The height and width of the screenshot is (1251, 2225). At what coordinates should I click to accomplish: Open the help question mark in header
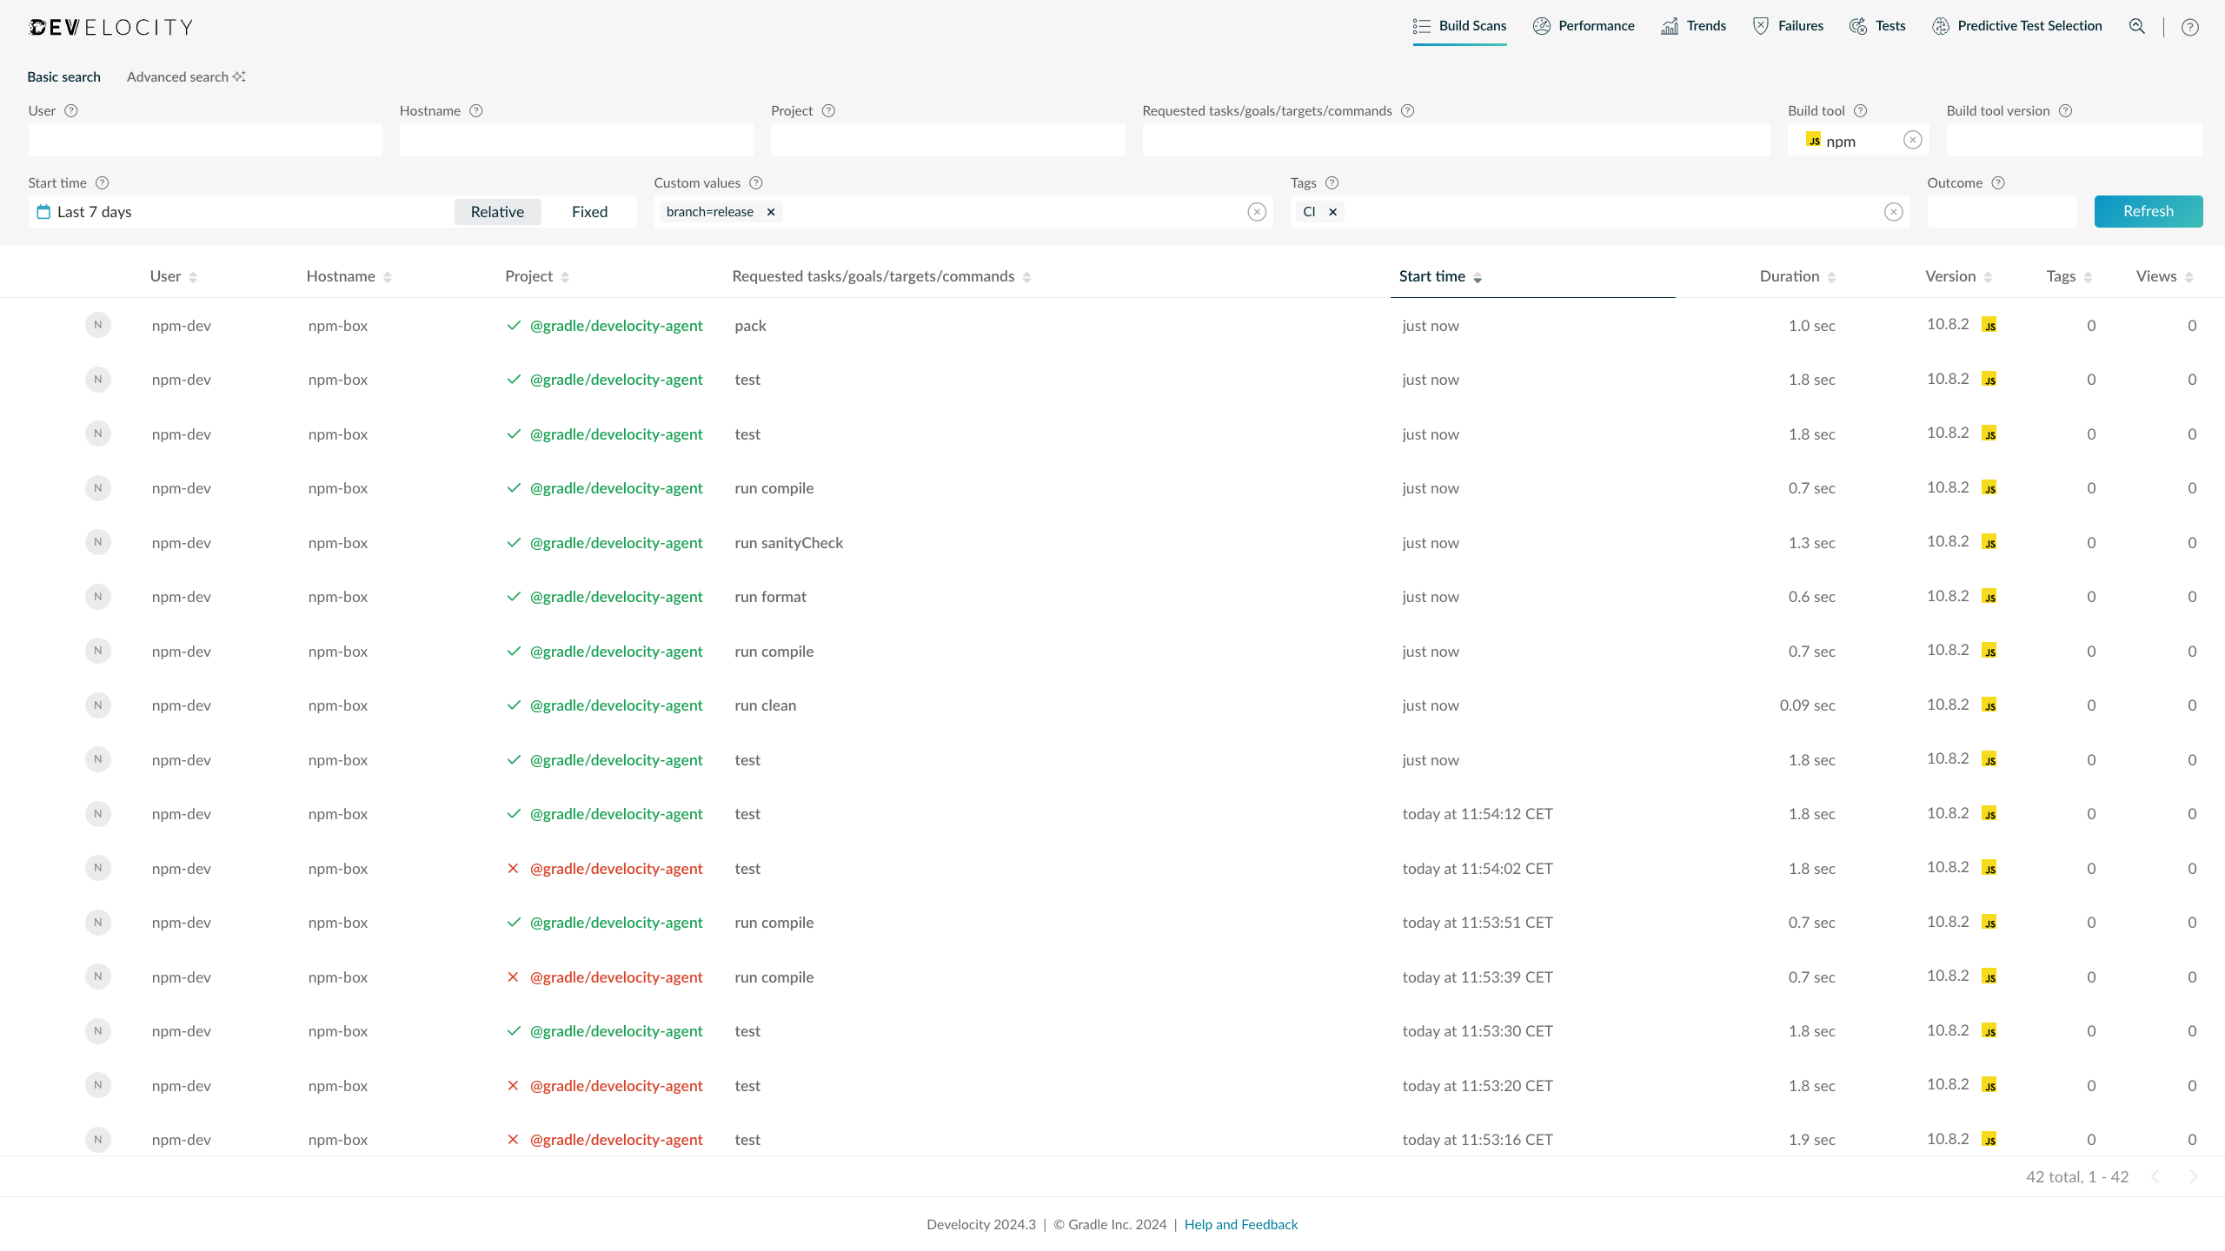2190,27
